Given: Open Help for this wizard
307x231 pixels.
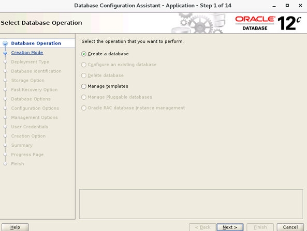Looking at the screenshot, I should tap(15, 227).
